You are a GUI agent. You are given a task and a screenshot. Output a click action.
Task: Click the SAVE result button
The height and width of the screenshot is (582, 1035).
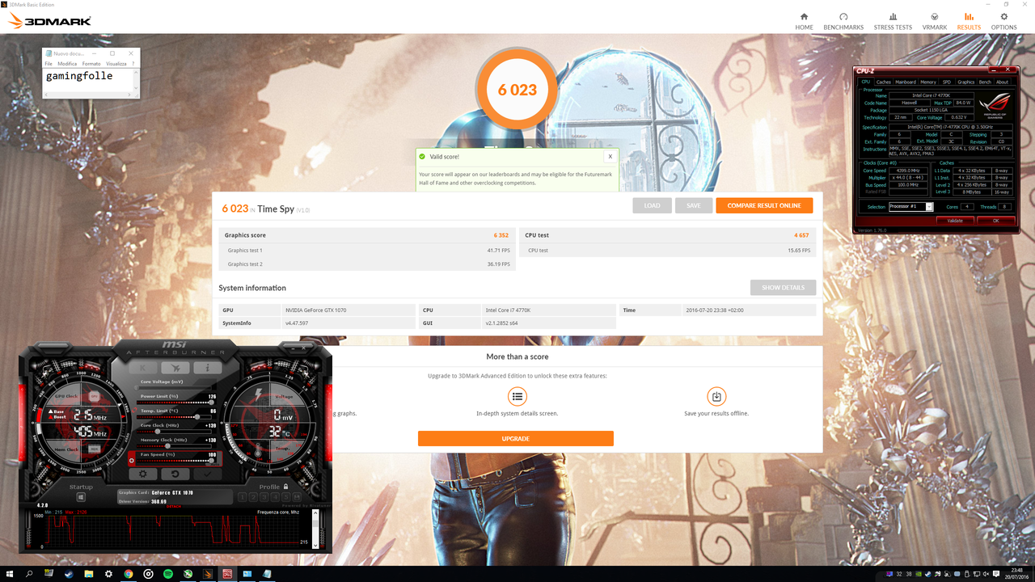point(694,205)
